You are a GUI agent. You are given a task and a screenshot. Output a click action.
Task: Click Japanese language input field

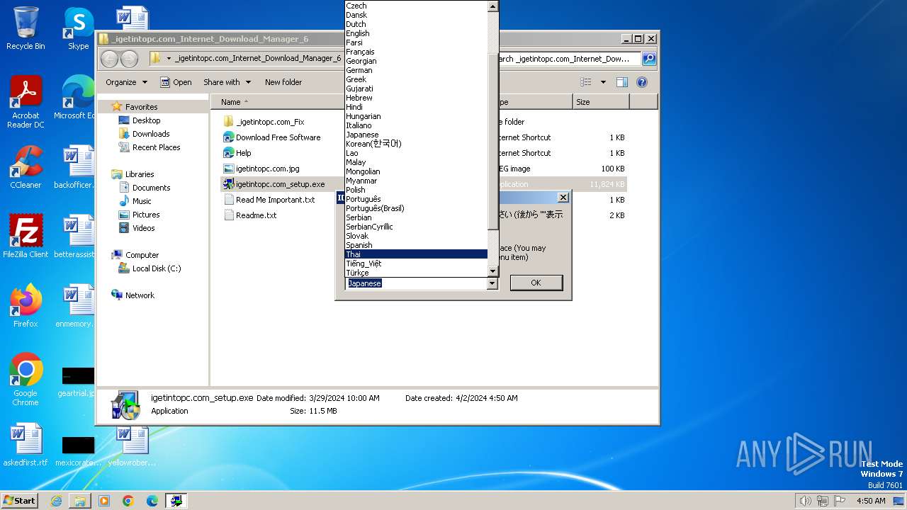click(417, 283)
